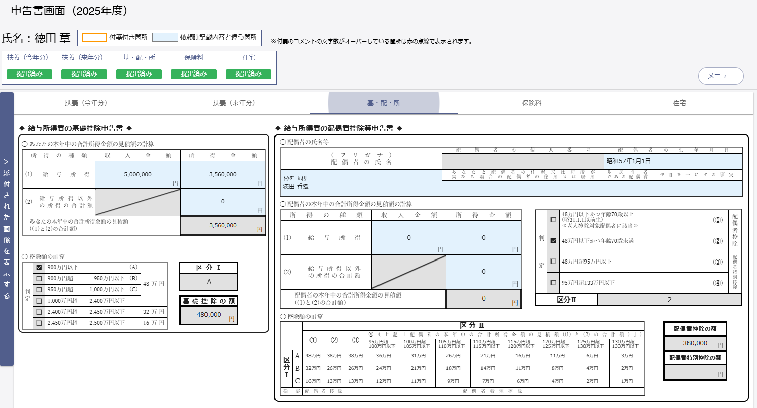Toggle the 48万円以下かつ年齢70歳未満 checkbox

(x=554, y=241)
